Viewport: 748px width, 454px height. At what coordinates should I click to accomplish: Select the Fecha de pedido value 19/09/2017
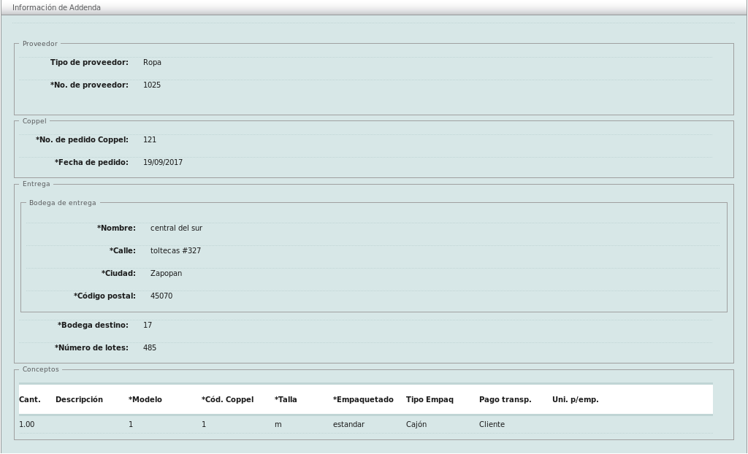[x=163, y=163]
